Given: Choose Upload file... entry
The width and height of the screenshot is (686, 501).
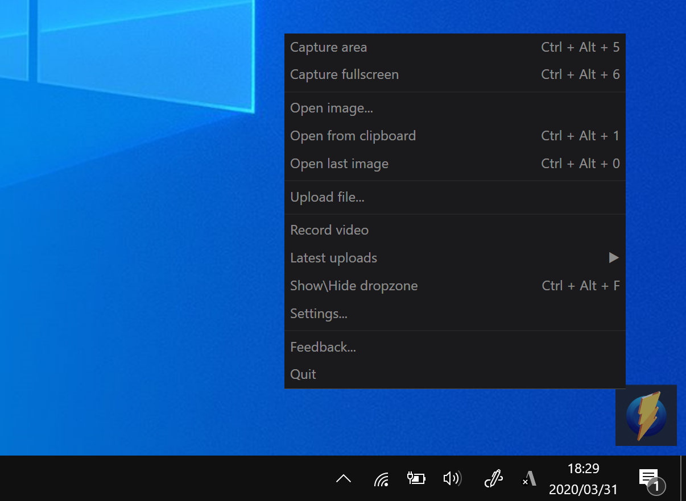Looking at the screenshot, I should [x=454, y=197].
